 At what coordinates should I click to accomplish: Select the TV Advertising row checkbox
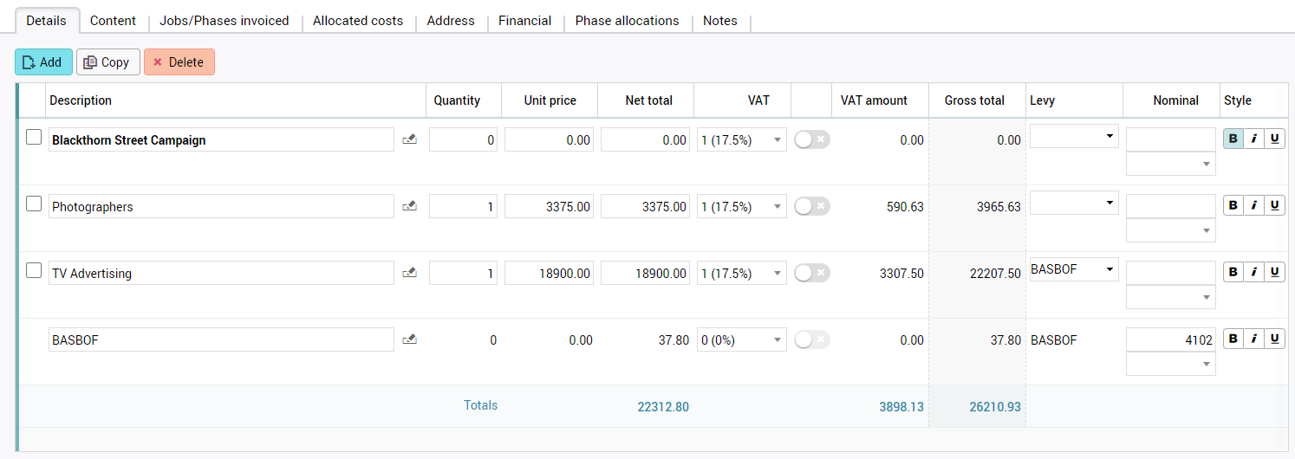[34, 270]
